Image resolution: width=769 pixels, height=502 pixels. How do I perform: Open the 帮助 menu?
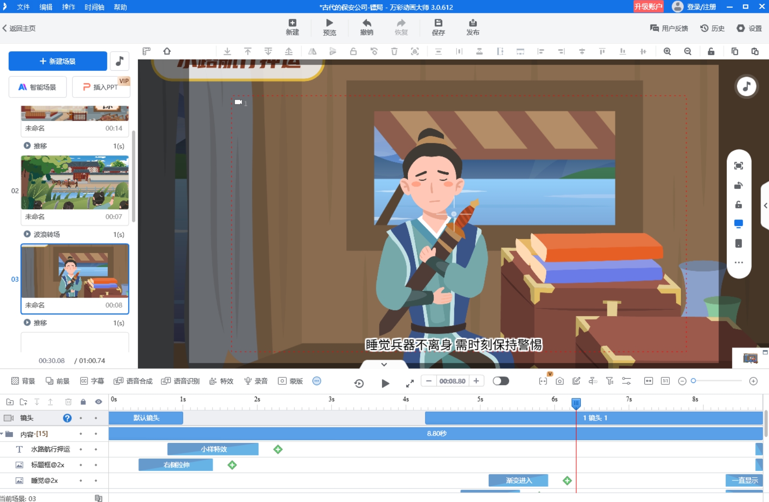pos(120,7)
